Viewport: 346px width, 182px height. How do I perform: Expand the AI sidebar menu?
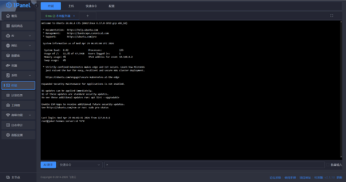pyautogui.click(x=30, y=36)
